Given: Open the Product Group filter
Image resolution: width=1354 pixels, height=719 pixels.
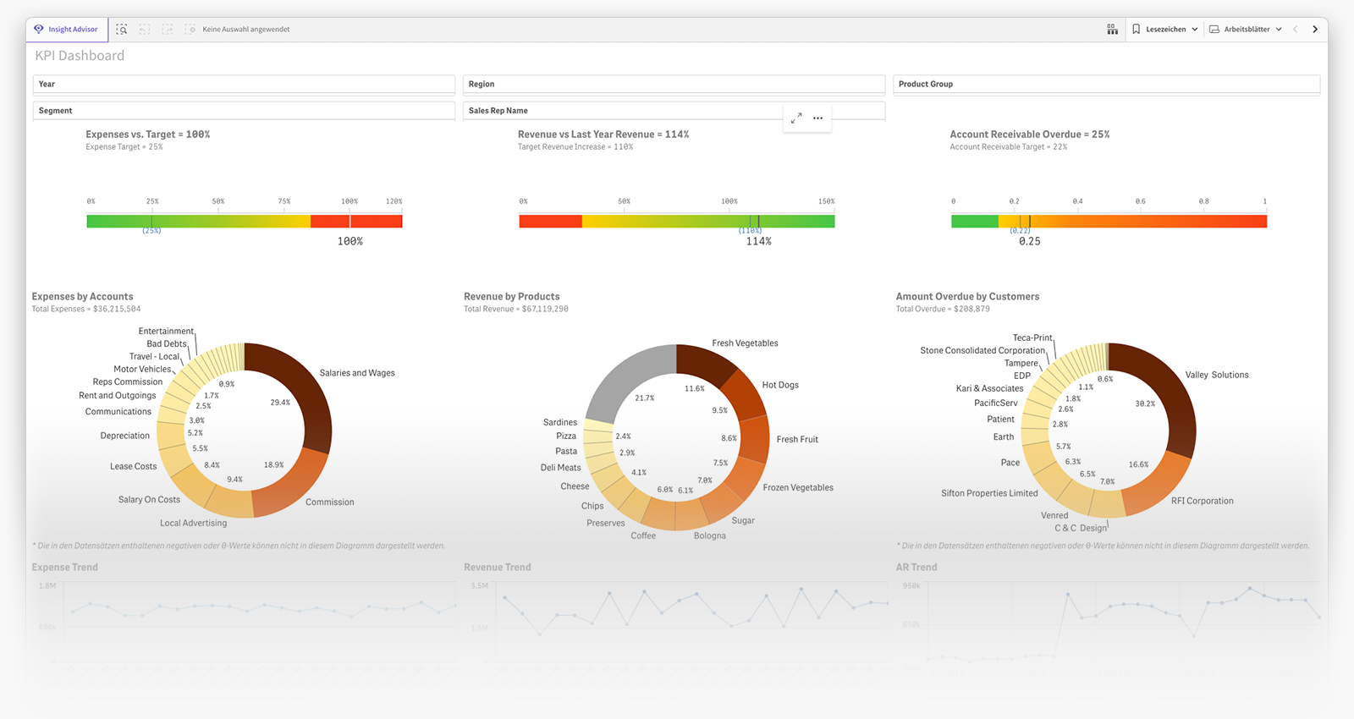Looking at the screenshot, I should click(1106, 85).
